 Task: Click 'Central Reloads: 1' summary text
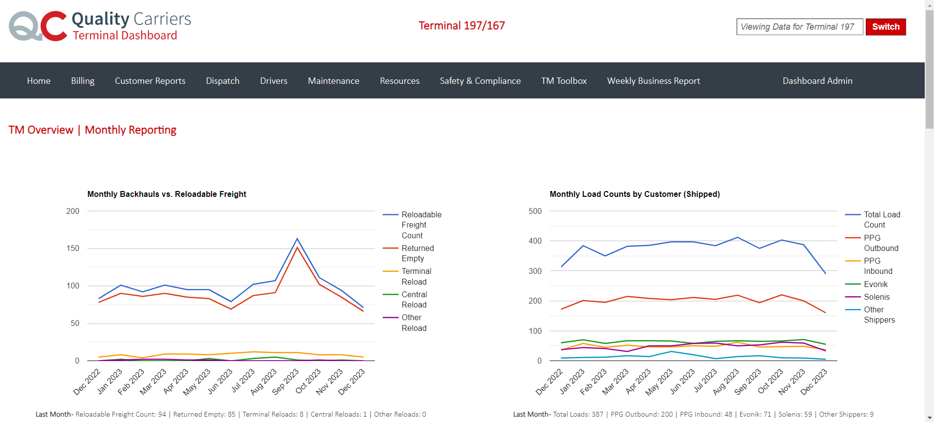tap(339, 414)
